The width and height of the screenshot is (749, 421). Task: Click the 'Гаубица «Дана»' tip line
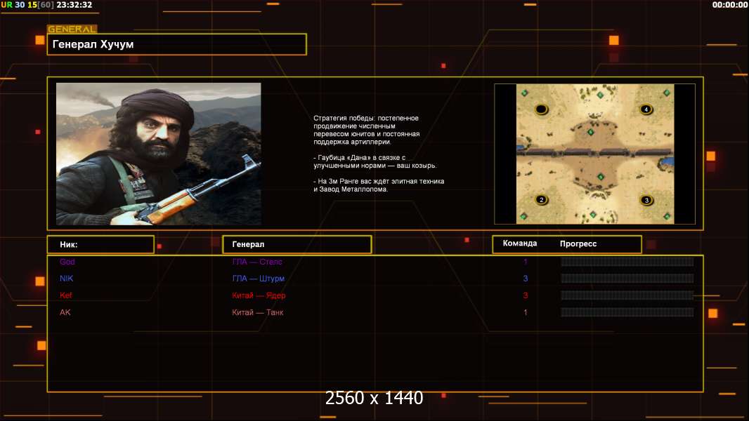coord(375,161)
